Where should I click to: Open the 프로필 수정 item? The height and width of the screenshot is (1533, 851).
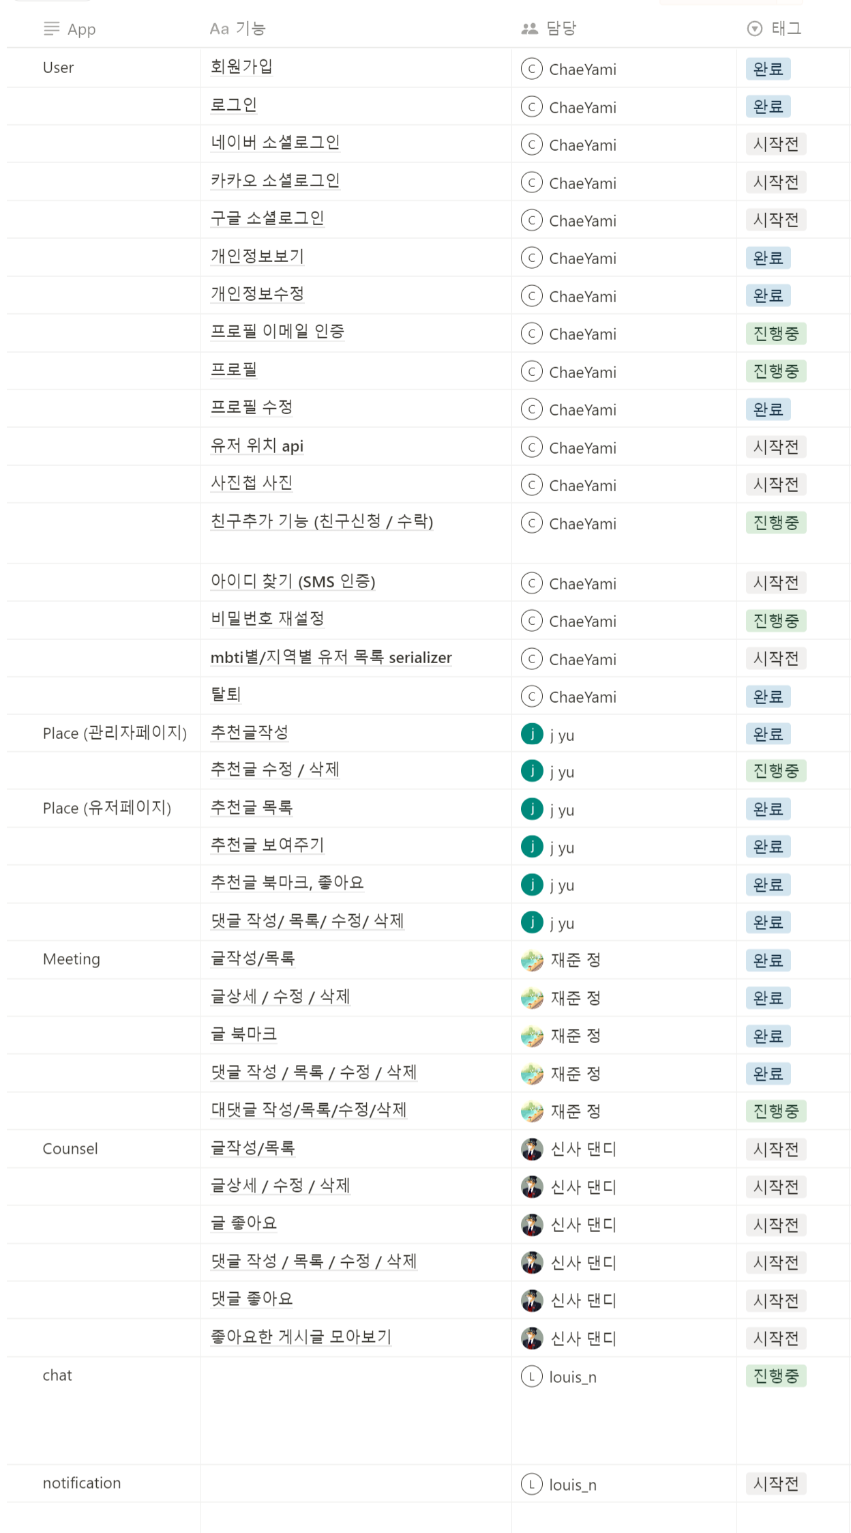(252, 407)
